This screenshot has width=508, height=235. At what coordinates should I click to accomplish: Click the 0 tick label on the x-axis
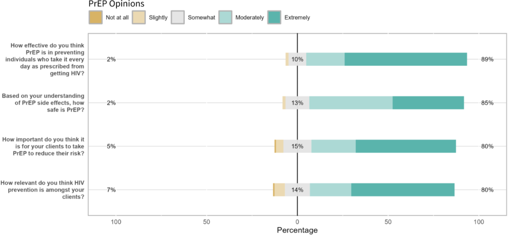[x=297, y=222]
